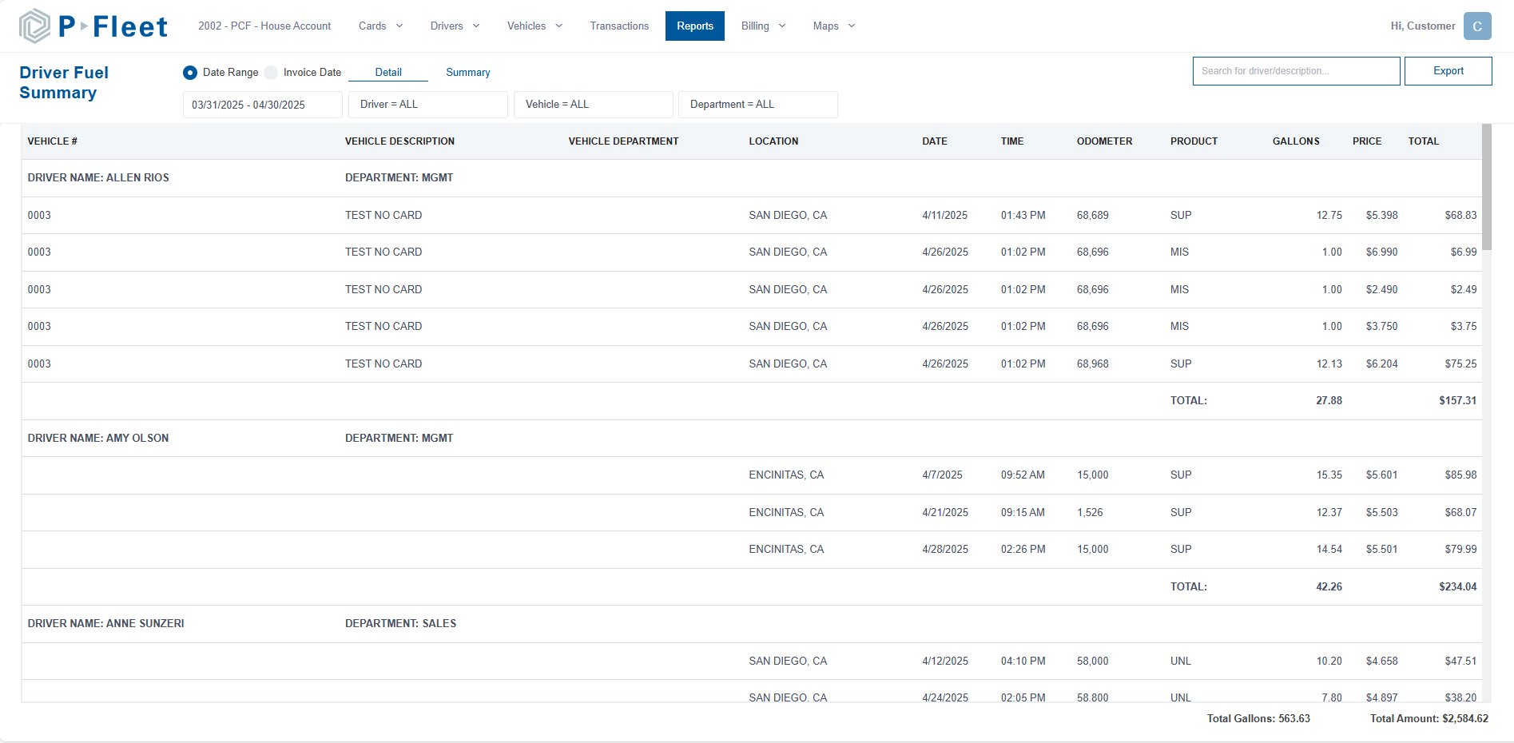1514x743 pixels.
Task: Select the Date Range radio button
Action: click(x=189, y=72)
